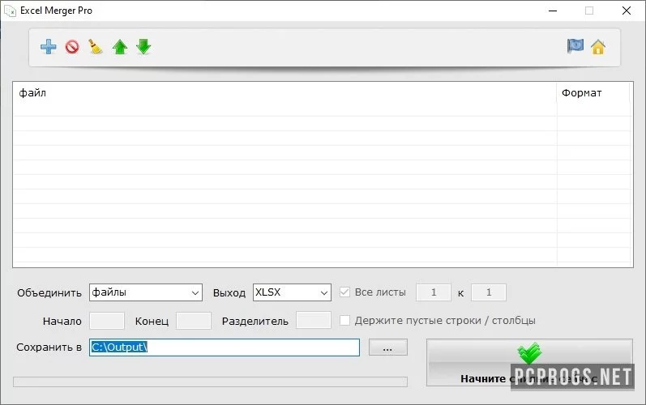This screenshot has height=405, width=646.
Task: Open the Выход XLSX format dropdown
Action: click(x=292, y=292)
